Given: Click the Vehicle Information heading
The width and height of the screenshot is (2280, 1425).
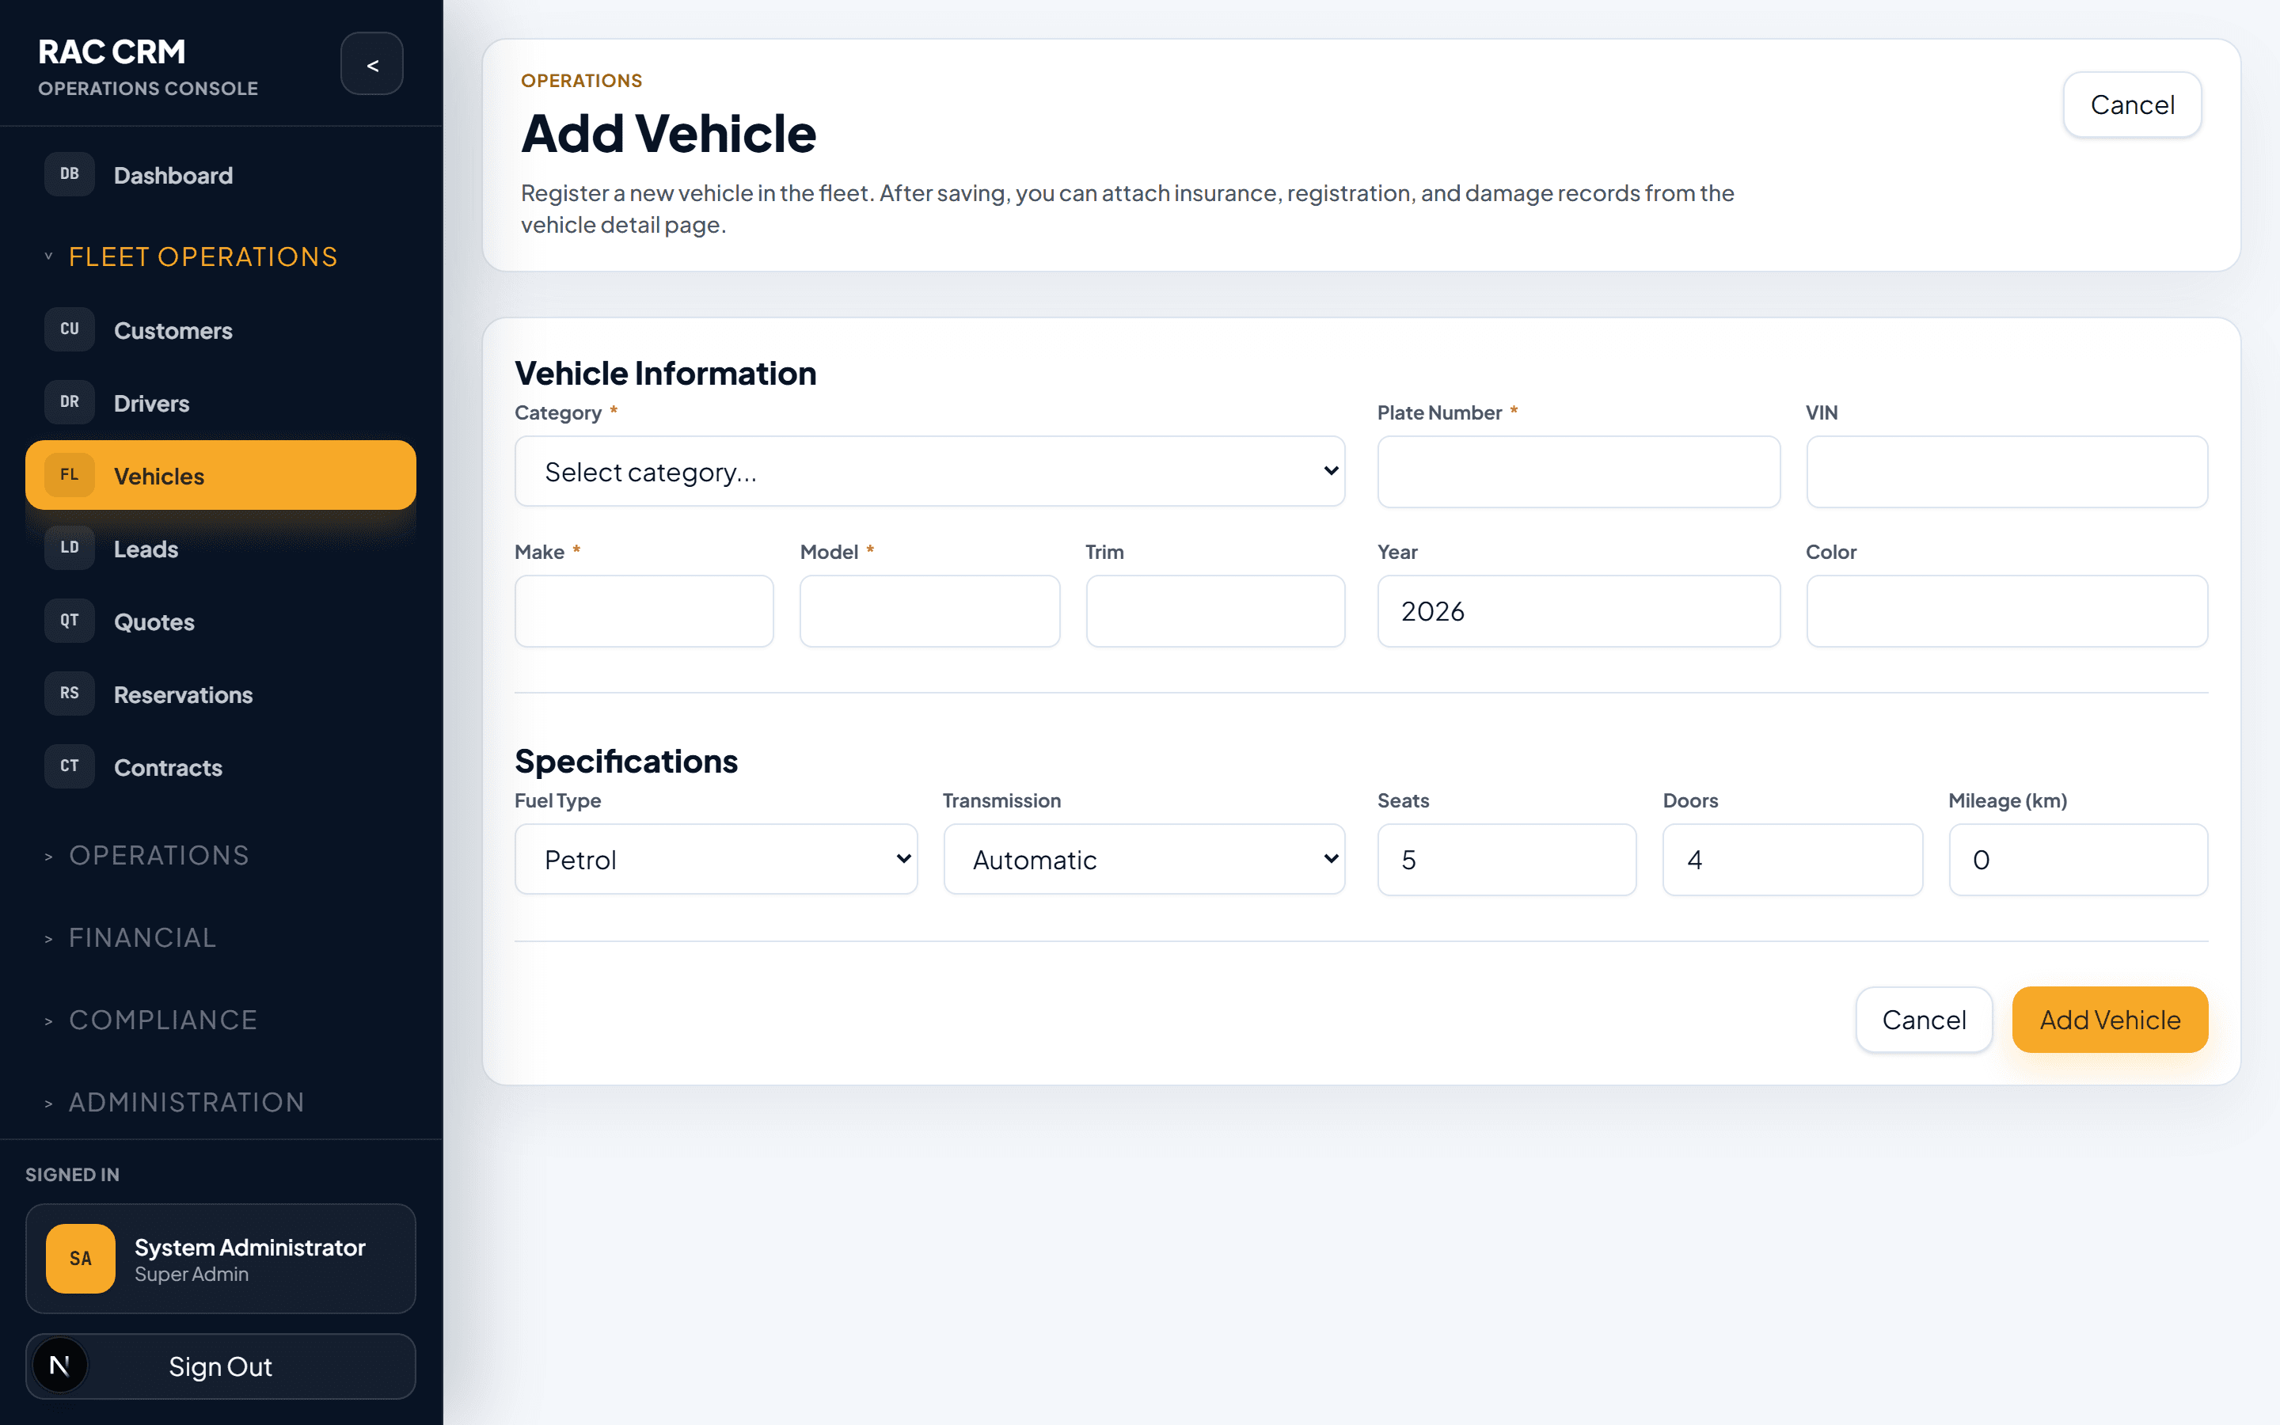Looking at the screenshot, I should 665,373.
